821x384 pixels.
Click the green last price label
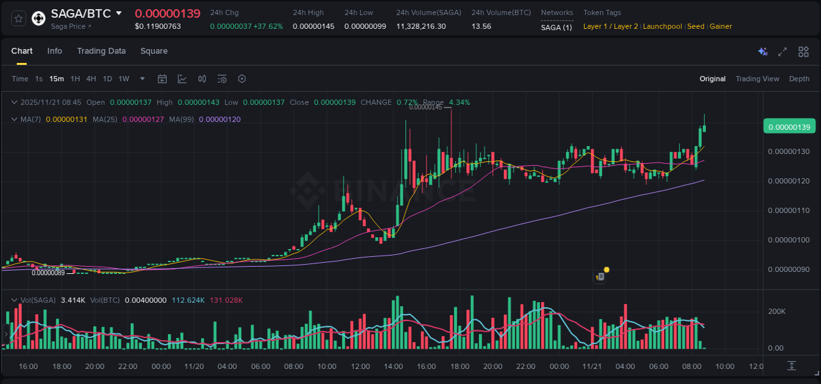[x=789, y=126]
